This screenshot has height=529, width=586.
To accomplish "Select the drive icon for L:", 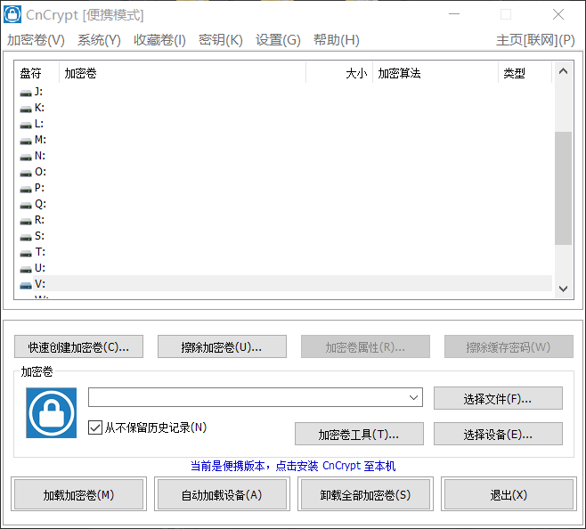I will pos(26,126).
